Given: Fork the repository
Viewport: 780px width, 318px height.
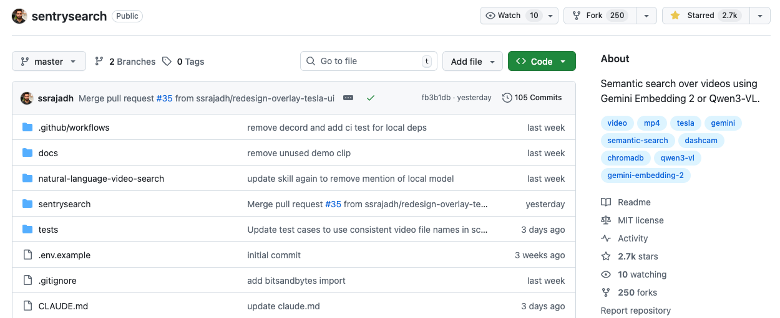Looking at the screenshot, I should click(x=599, y=16).
